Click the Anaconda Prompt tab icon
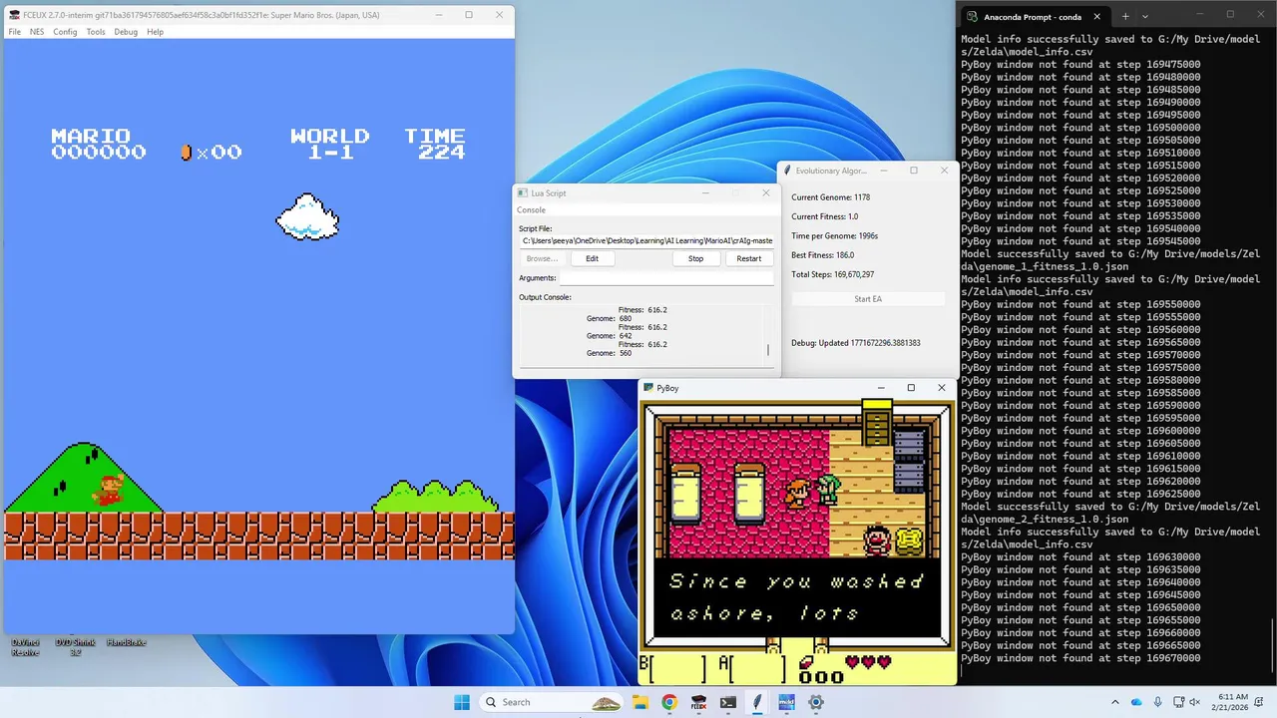This screenshot has width=1277, height=718. [x=972, y=16]
